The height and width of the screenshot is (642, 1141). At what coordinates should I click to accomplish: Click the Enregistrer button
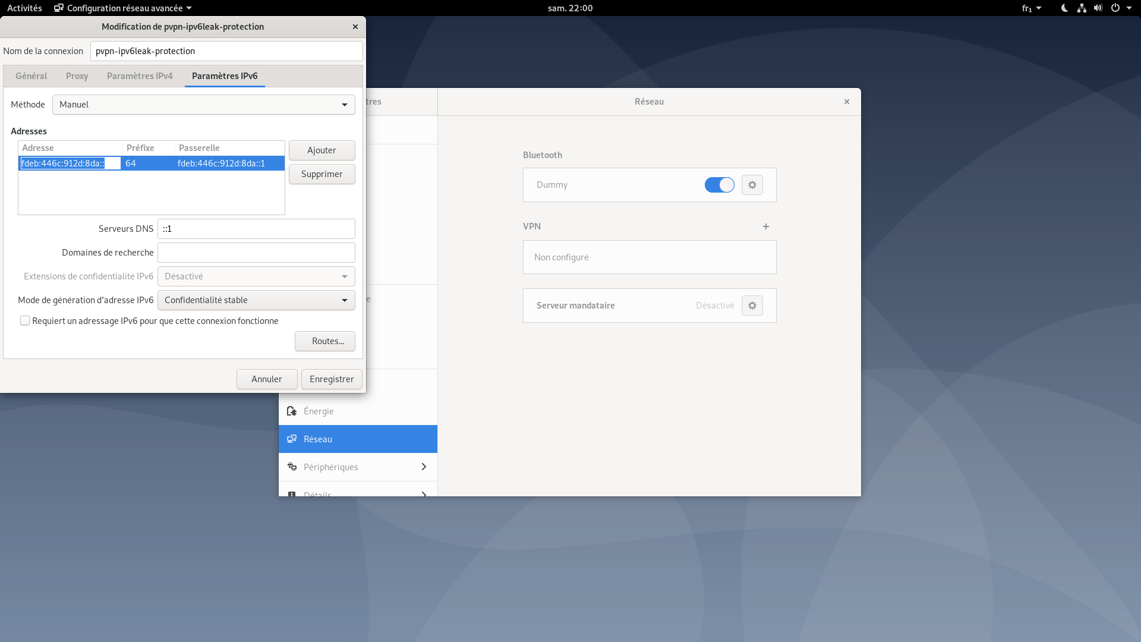point(332,379)
